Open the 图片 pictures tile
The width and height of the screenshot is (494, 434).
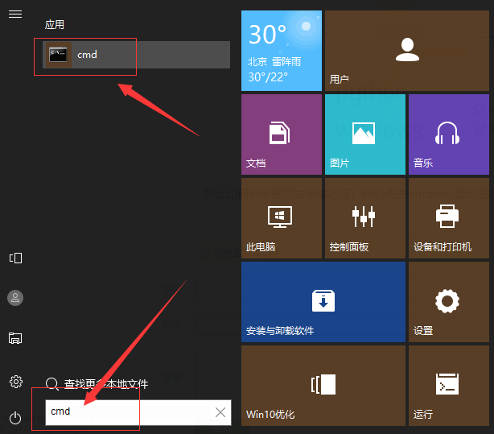pyautogui.click(x=364, y=134)
